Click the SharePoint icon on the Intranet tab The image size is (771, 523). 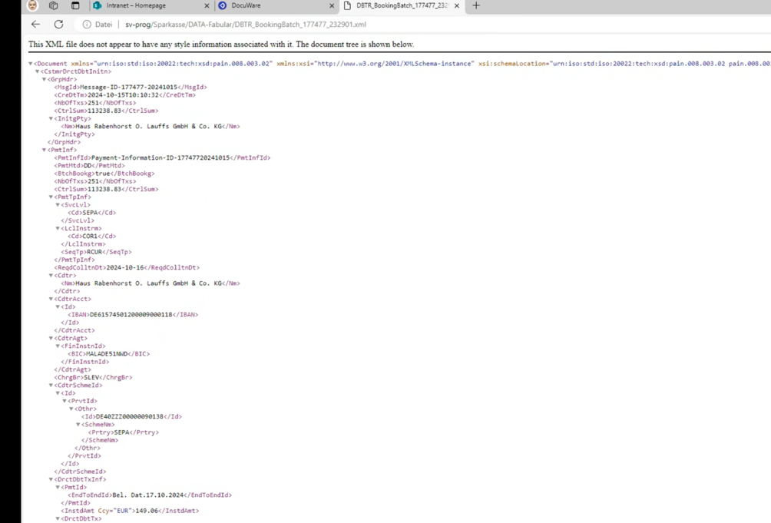click(x=97, y=5)
